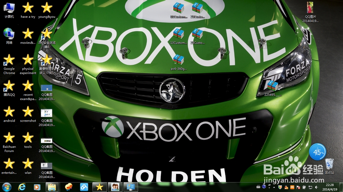Select the Baichuan Forum star folder

[x=9, y=142]
